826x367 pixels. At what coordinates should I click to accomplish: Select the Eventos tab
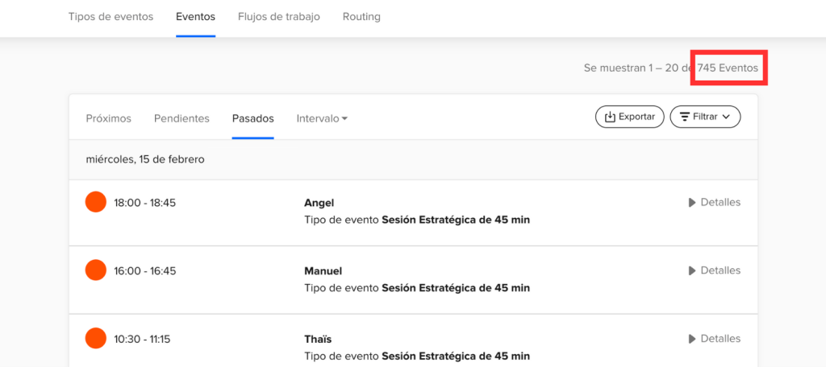pos(195,17)
